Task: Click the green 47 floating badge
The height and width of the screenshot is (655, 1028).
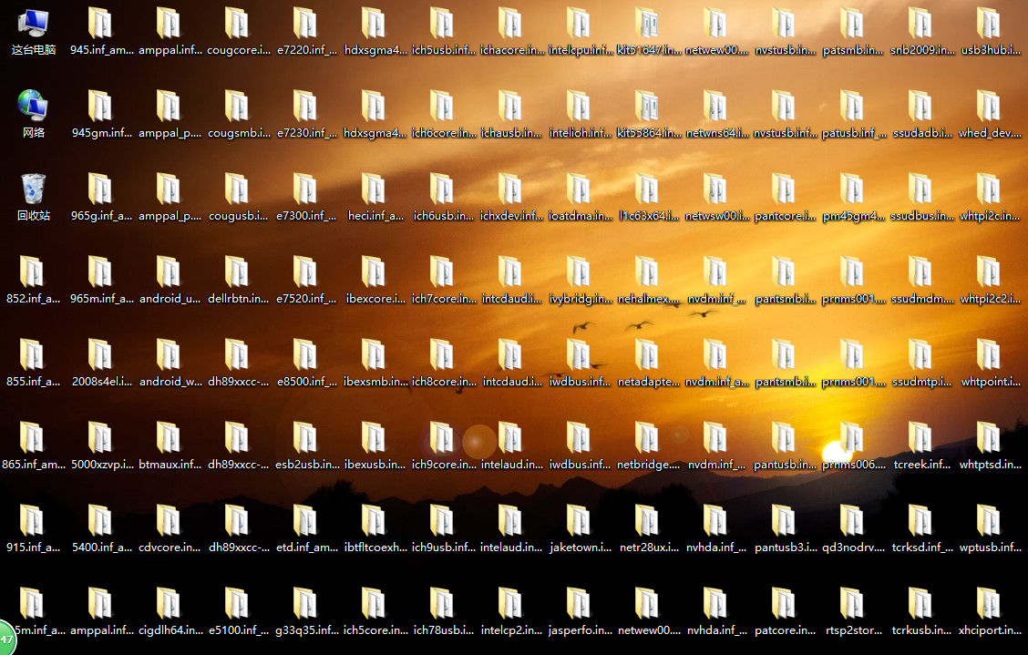Action: pos(7,640)
